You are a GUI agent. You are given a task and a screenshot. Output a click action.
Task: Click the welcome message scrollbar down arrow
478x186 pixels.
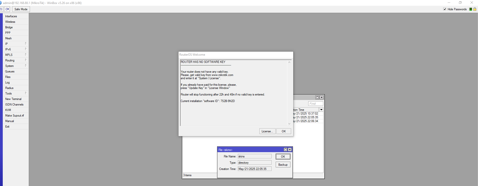pos(289,124)
